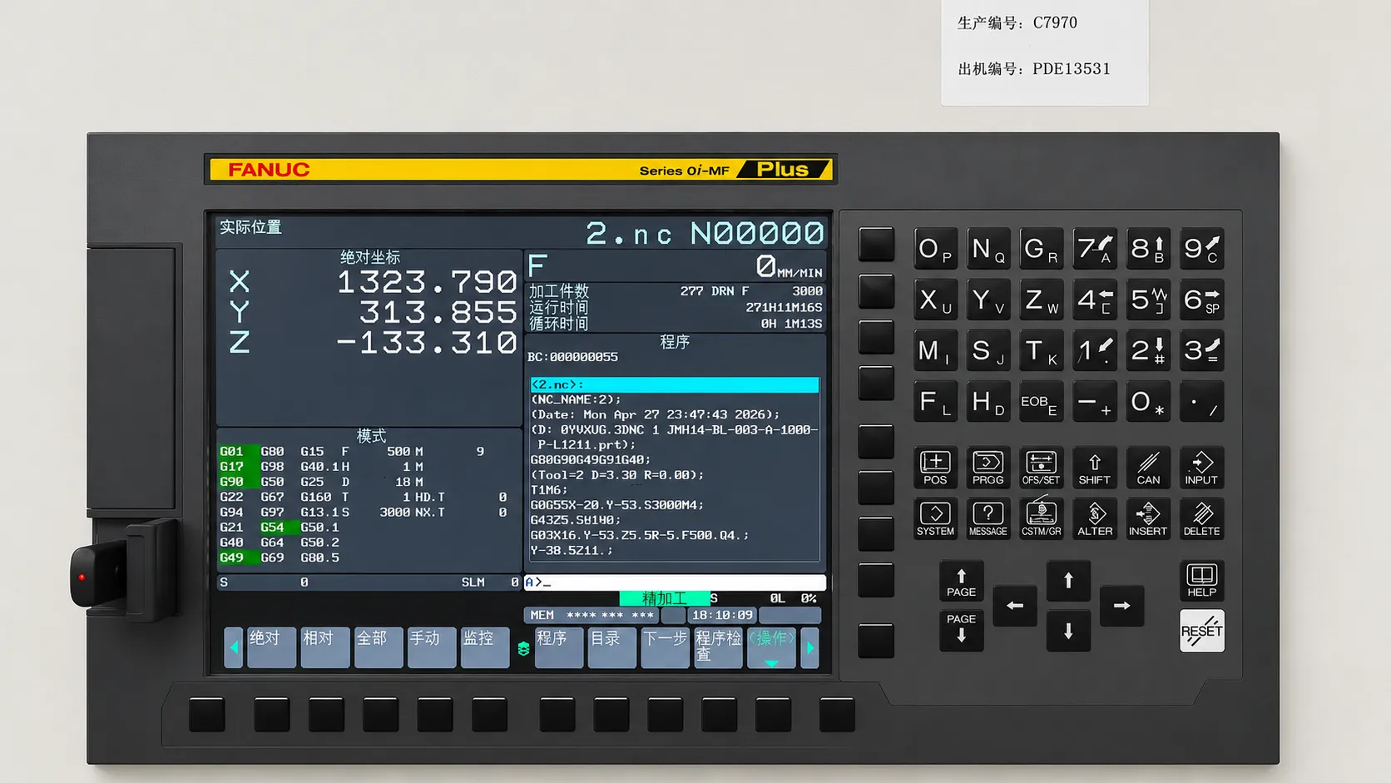Click the T/K tool key
1391x783 pixels.
1042,351
